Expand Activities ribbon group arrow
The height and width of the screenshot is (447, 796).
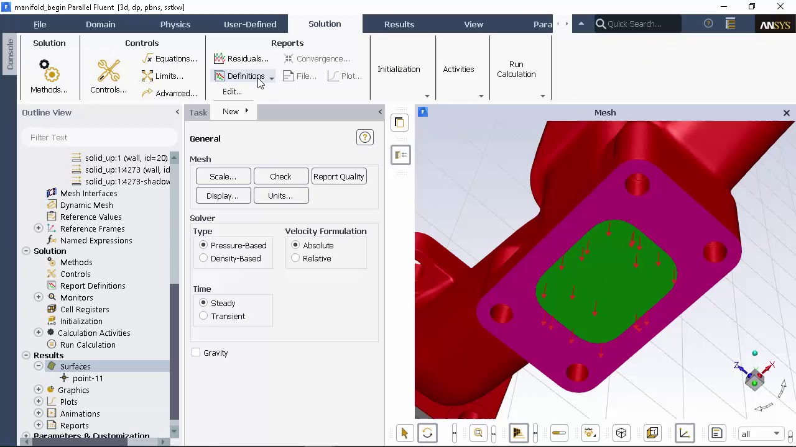click(x=481, y=96)
